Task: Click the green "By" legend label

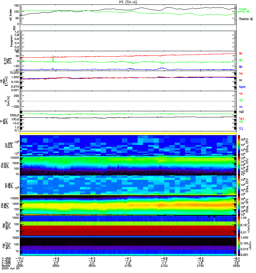Action: pos(241,60)
